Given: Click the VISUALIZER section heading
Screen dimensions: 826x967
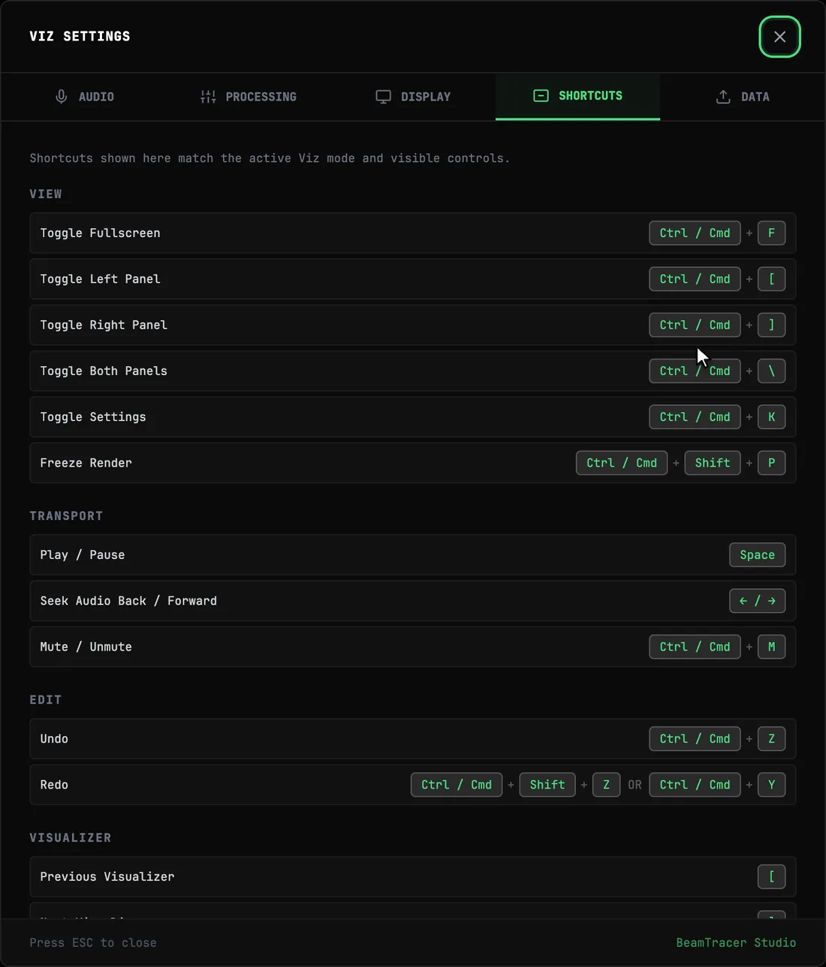Looking at the screenshot, I should click(71, 838).
